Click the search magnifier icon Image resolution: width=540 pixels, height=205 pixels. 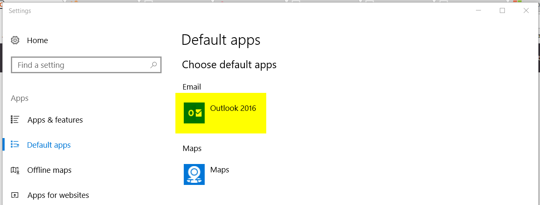(153, 65)
